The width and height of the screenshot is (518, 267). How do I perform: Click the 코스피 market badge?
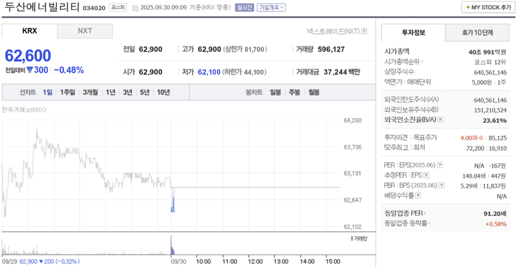pyautogui.click(x=117, y=8)
